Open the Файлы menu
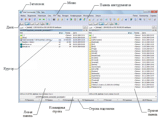 pos(23,16)
